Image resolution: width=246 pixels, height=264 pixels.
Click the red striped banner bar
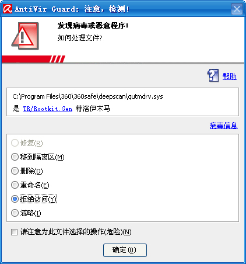click(33, 59)
